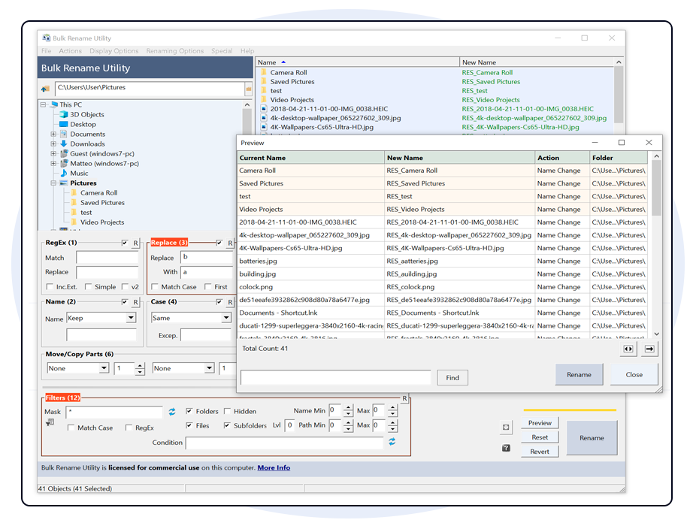This screenshot has height=529, width=696.
Task: Enable the First checkbox in Replace section
Action: [x=207, y=287]
